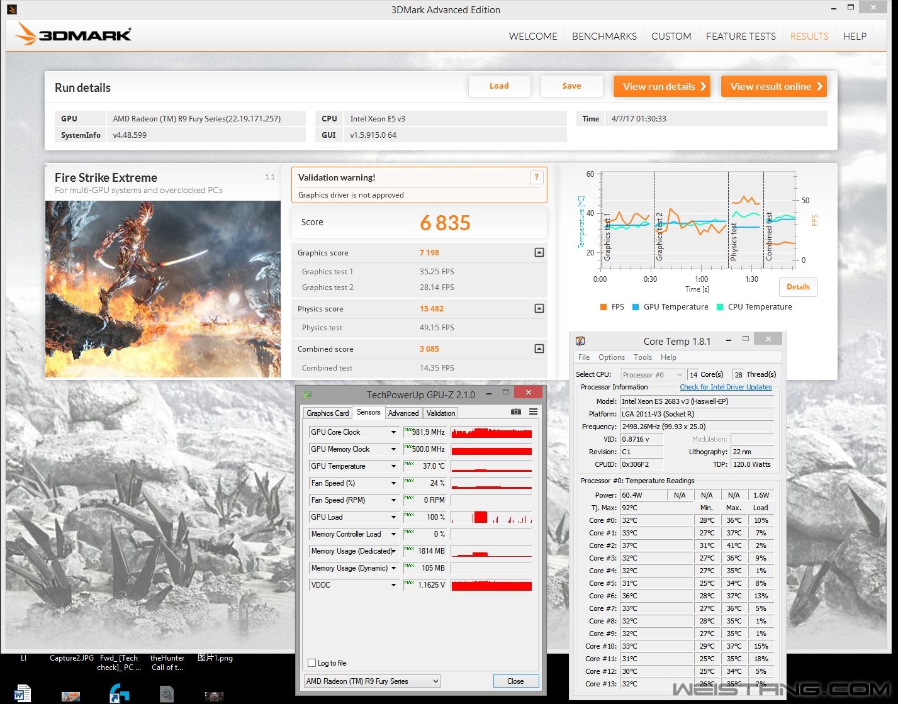The image size is (898, 704).
Task: Click the Graphics test 1 35.25 FPS value
Action: [437, 272]
